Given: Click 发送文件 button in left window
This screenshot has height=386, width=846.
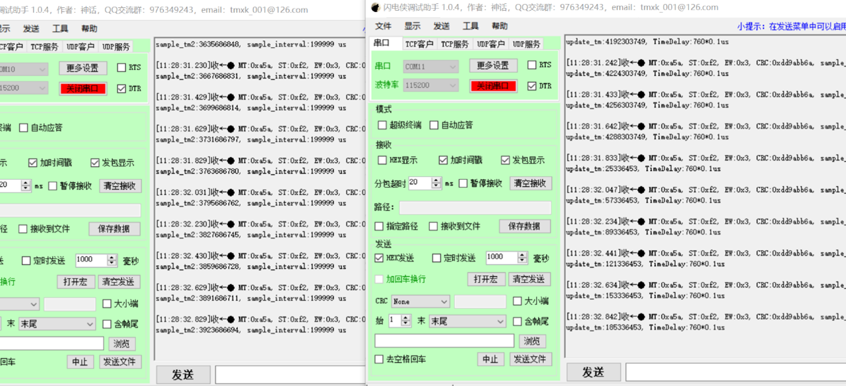Looking at the screenshot, I should pos(121,362).
